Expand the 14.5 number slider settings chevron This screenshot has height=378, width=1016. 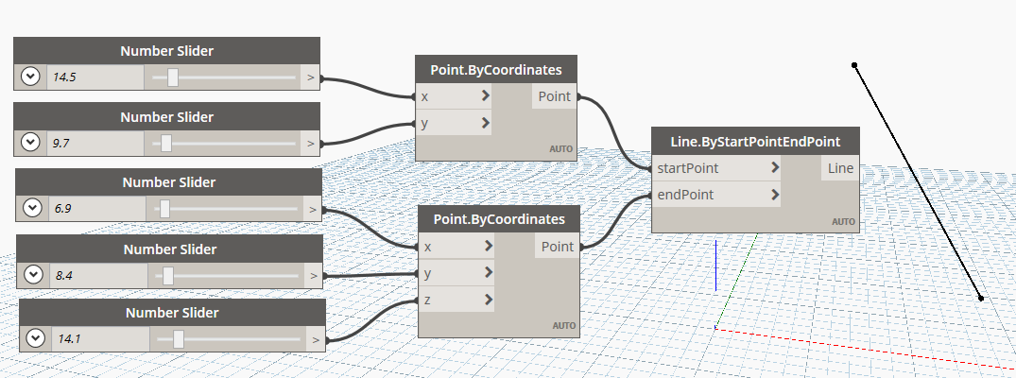pyautogui.click(x=30, y=77)
